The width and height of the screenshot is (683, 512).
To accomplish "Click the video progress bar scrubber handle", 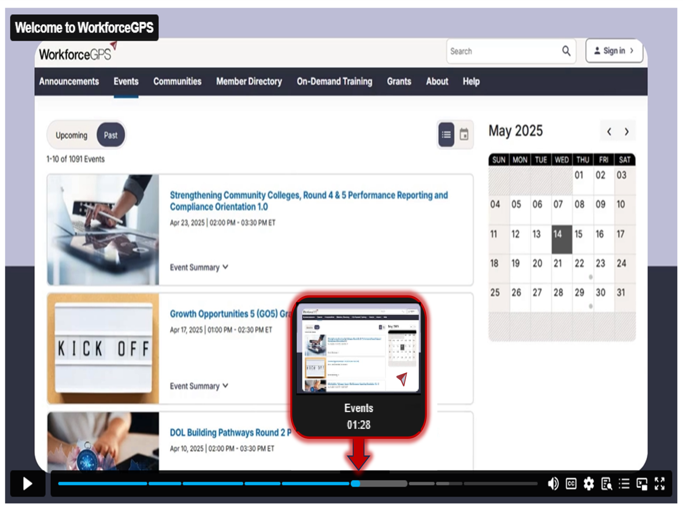I will 355,484.
